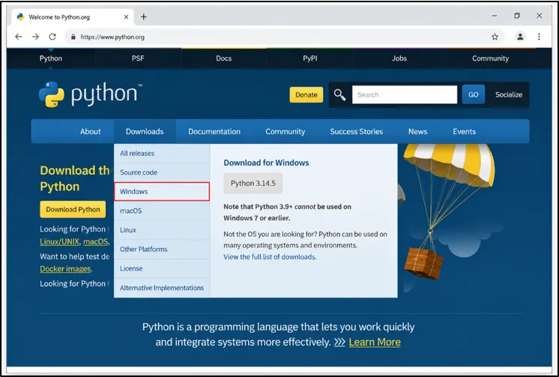Image resolution: width=559 pixels, height=377 pixels.
Task: Click the Python logo
Action: click(91, 94)
